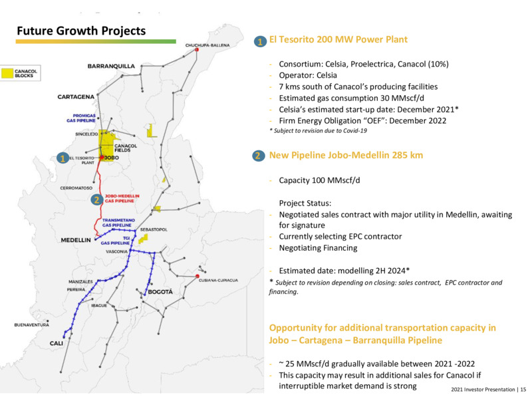This screenshot has width=532, height=399.
Task: Click the 'Capacity 100 MMscf/d' bullet
Action: 319,180
